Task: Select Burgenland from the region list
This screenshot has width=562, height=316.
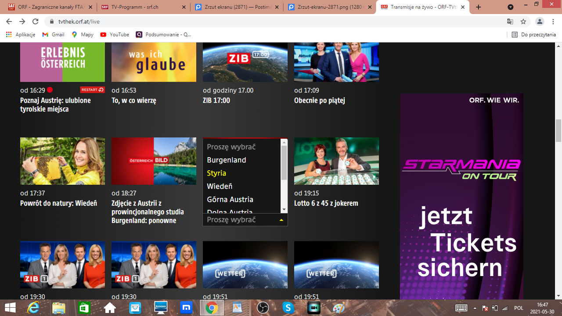Action: [241, 160]
